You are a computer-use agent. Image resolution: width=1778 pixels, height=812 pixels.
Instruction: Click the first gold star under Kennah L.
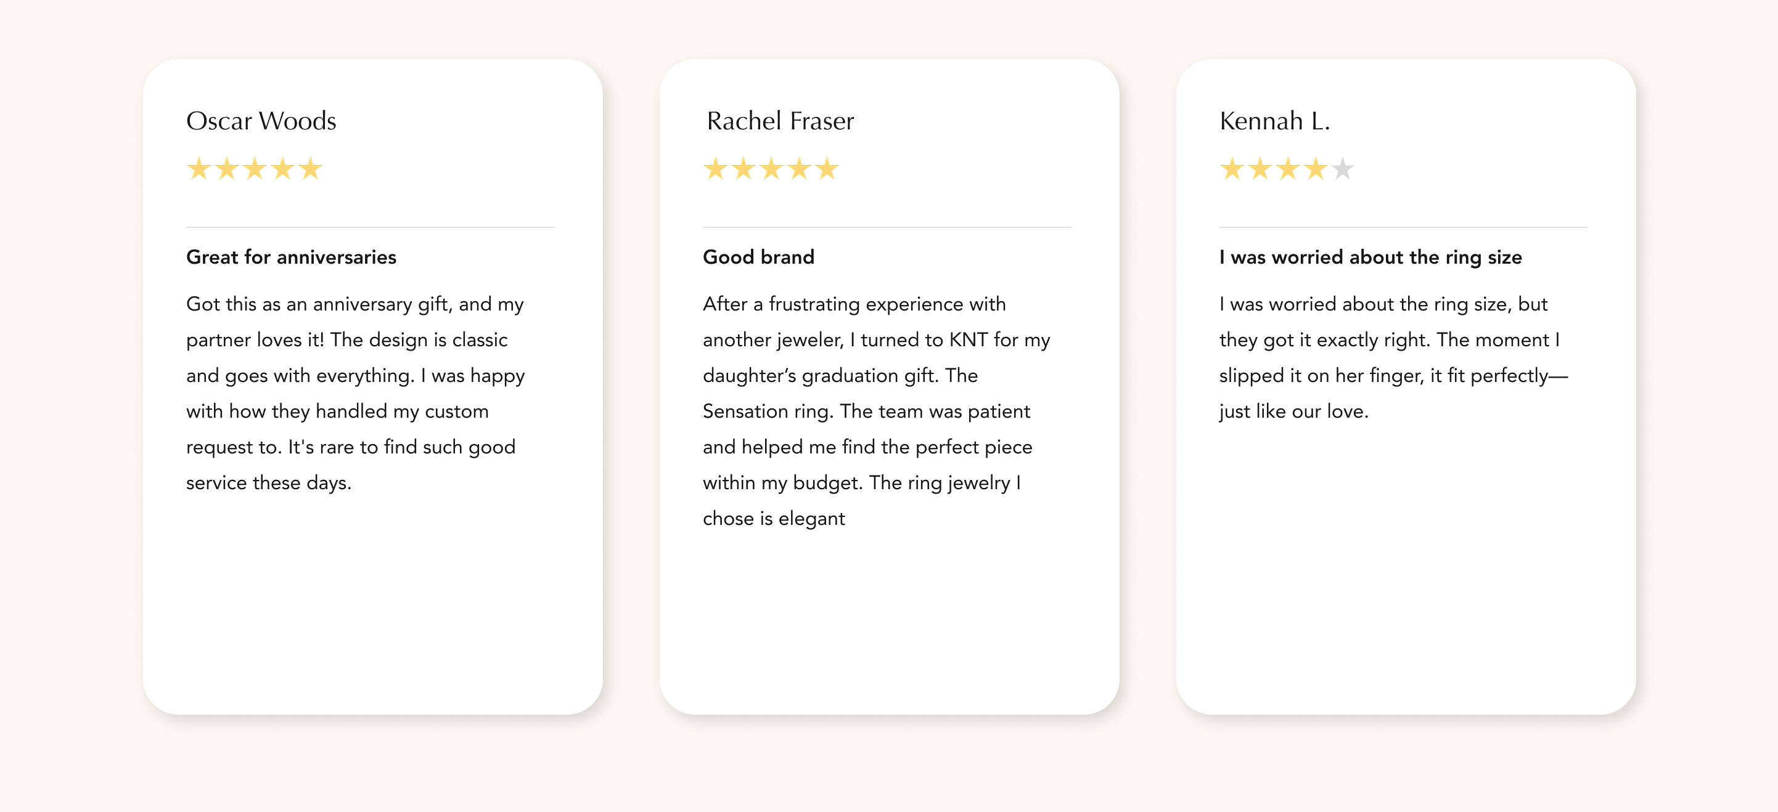tap(1231, 169)
